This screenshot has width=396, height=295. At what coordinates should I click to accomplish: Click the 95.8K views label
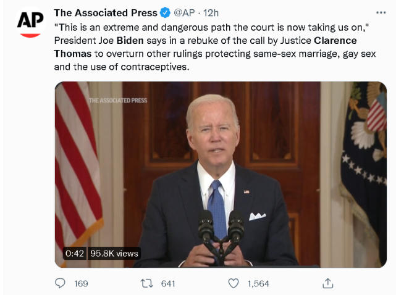pyautogui.click(x=115, y=253)
